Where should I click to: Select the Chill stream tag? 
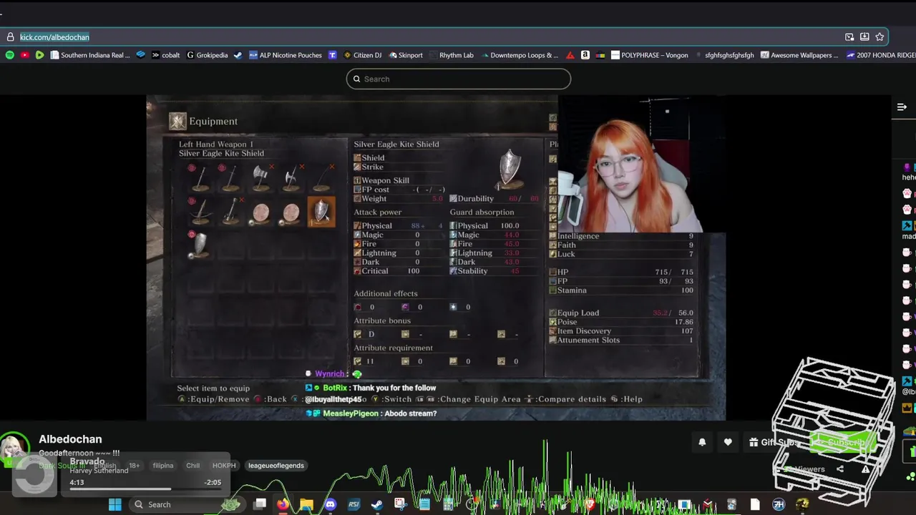coord(193,466)
